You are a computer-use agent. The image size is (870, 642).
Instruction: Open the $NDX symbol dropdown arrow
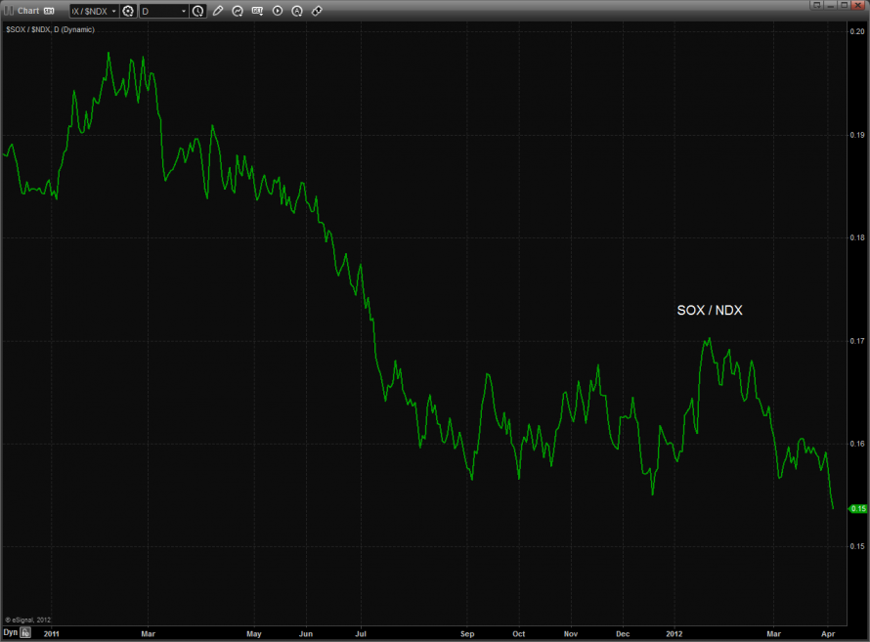[x=113, y=11]
